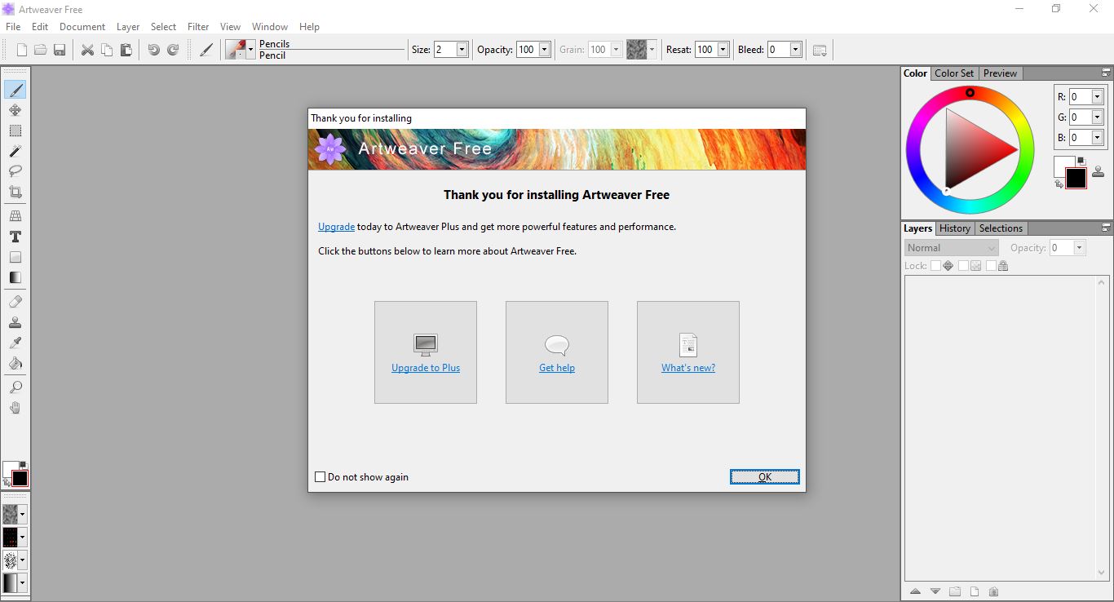Select the Move tool

(x=15, y=110)
